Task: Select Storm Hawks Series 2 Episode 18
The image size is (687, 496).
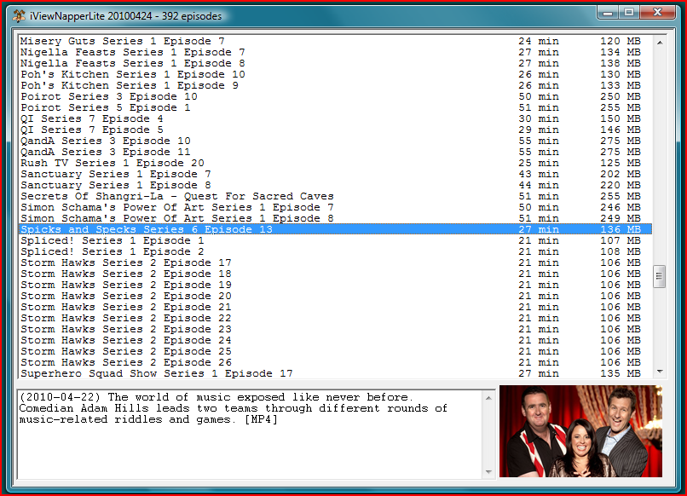Action: coord(336,274)
